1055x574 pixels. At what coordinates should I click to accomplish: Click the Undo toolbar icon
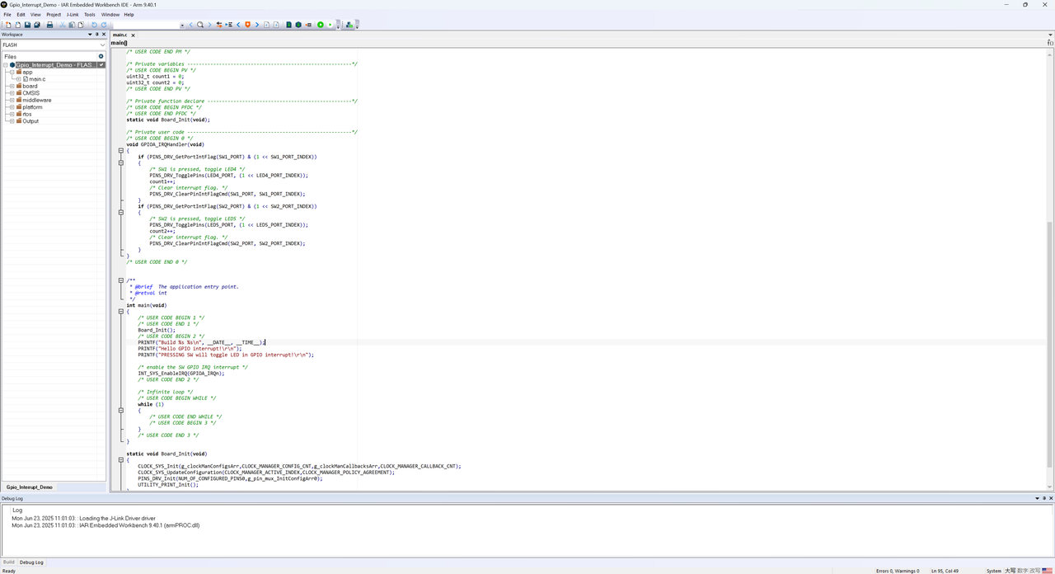pos(94,25)
